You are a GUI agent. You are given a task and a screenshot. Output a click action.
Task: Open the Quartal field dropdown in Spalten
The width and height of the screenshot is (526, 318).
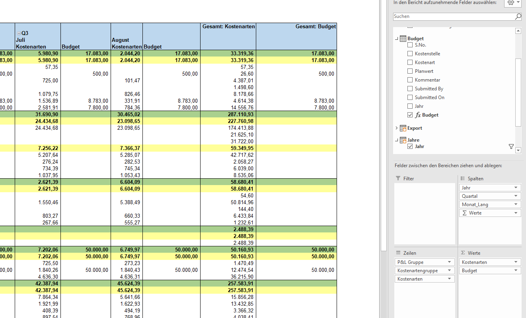coord(516,196)
